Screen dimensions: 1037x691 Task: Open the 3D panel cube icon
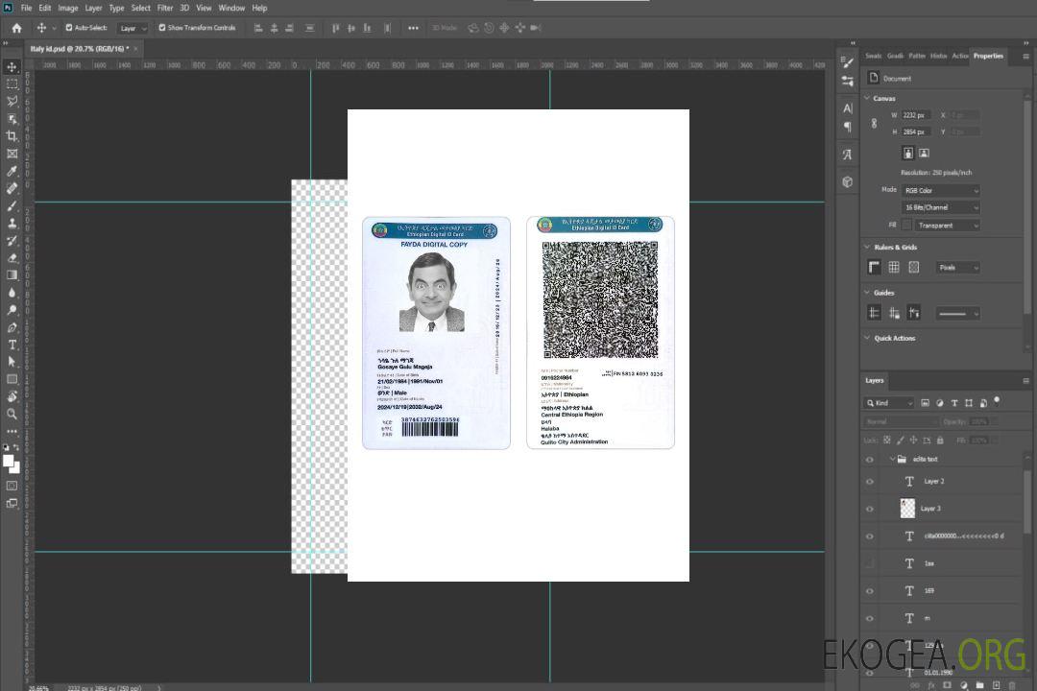pos(847,181)
